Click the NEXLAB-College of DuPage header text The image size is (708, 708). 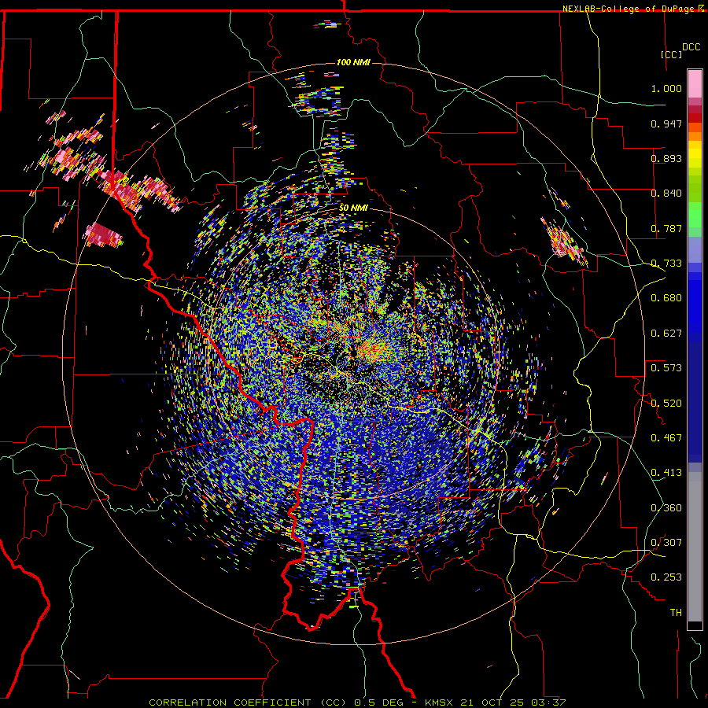point(630,9)
